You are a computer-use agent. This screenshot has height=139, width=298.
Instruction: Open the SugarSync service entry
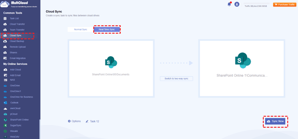click(16, 126)
